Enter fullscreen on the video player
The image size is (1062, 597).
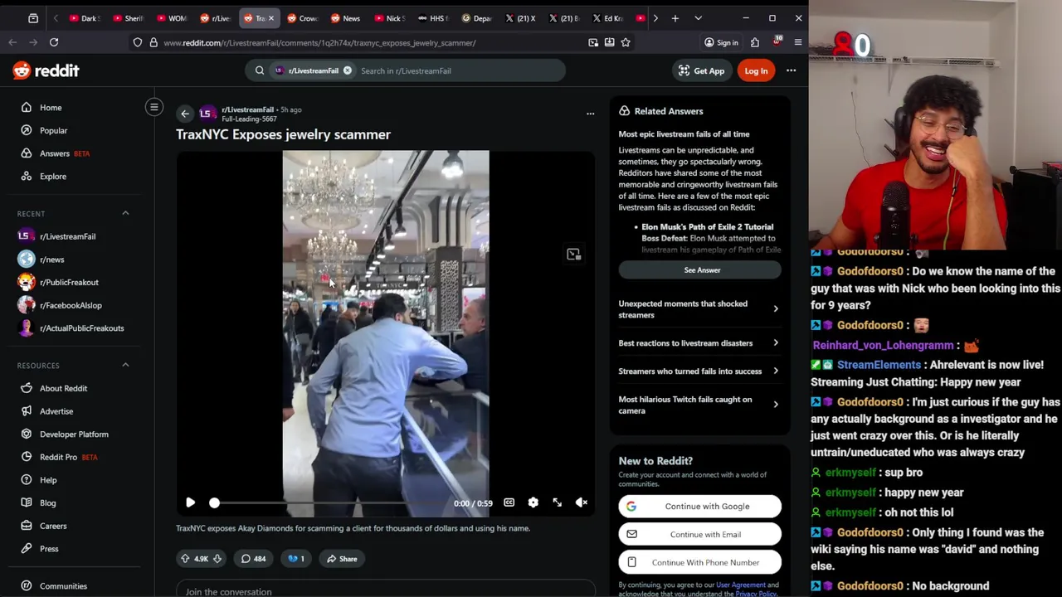558,502
